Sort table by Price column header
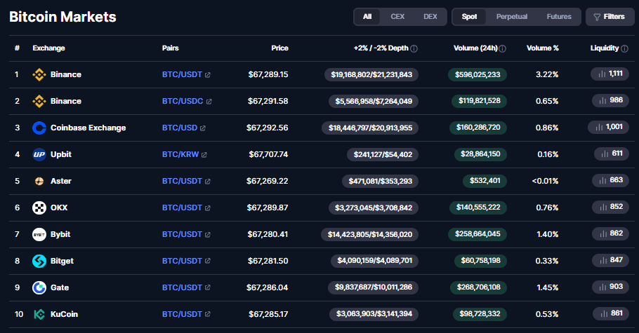The width and height of the screenshot is (639, 333). [279, 48]
